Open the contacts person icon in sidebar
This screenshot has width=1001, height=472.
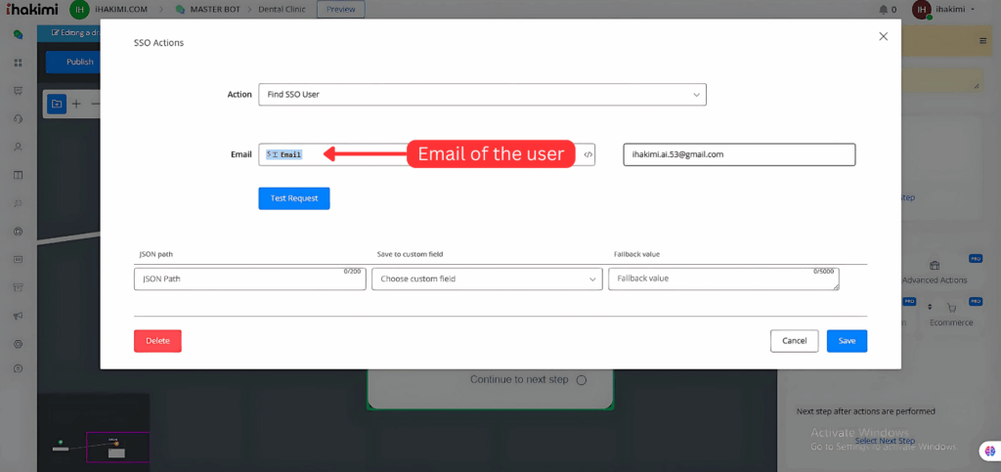coord(18,148)
